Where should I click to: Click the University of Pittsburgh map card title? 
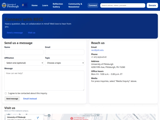16,117
